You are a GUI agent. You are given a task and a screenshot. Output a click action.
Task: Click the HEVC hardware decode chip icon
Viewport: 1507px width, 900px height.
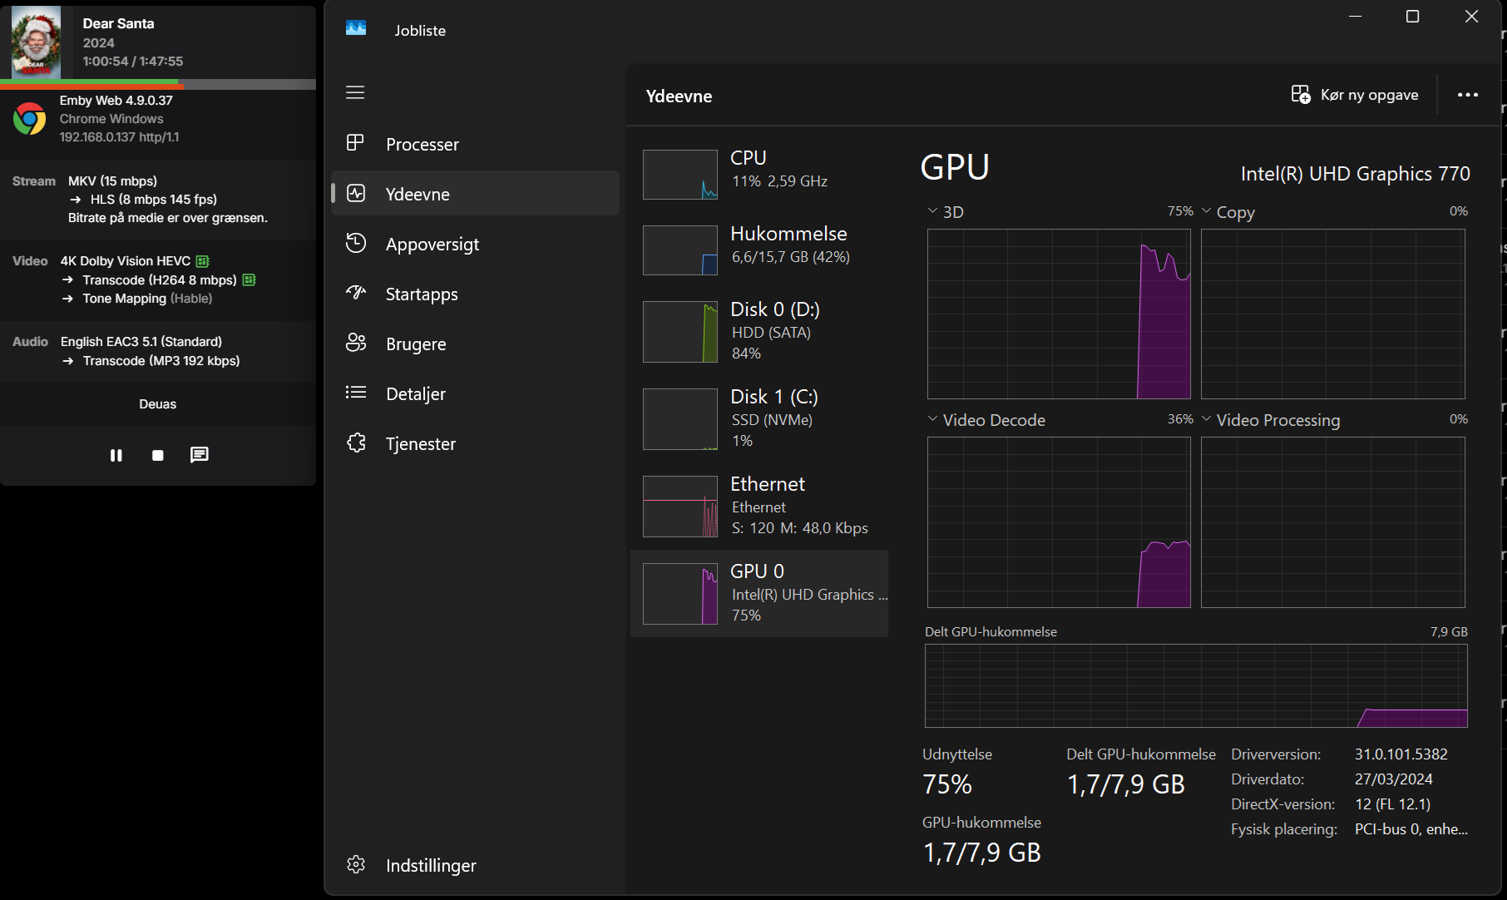(x=202, y=261)
